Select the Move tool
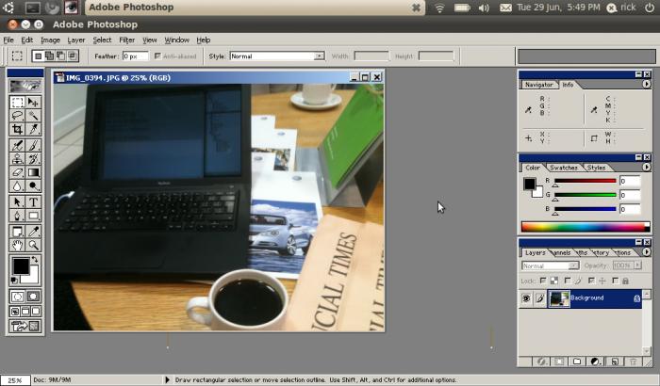This screenshot has height=386, width=660. pos(33,103)
